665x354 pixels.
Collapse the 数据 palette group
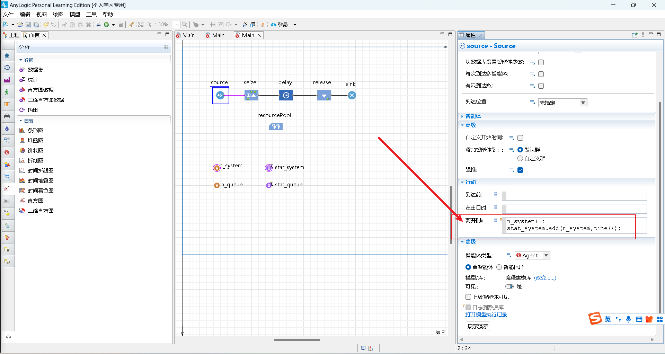click(21, 60)
